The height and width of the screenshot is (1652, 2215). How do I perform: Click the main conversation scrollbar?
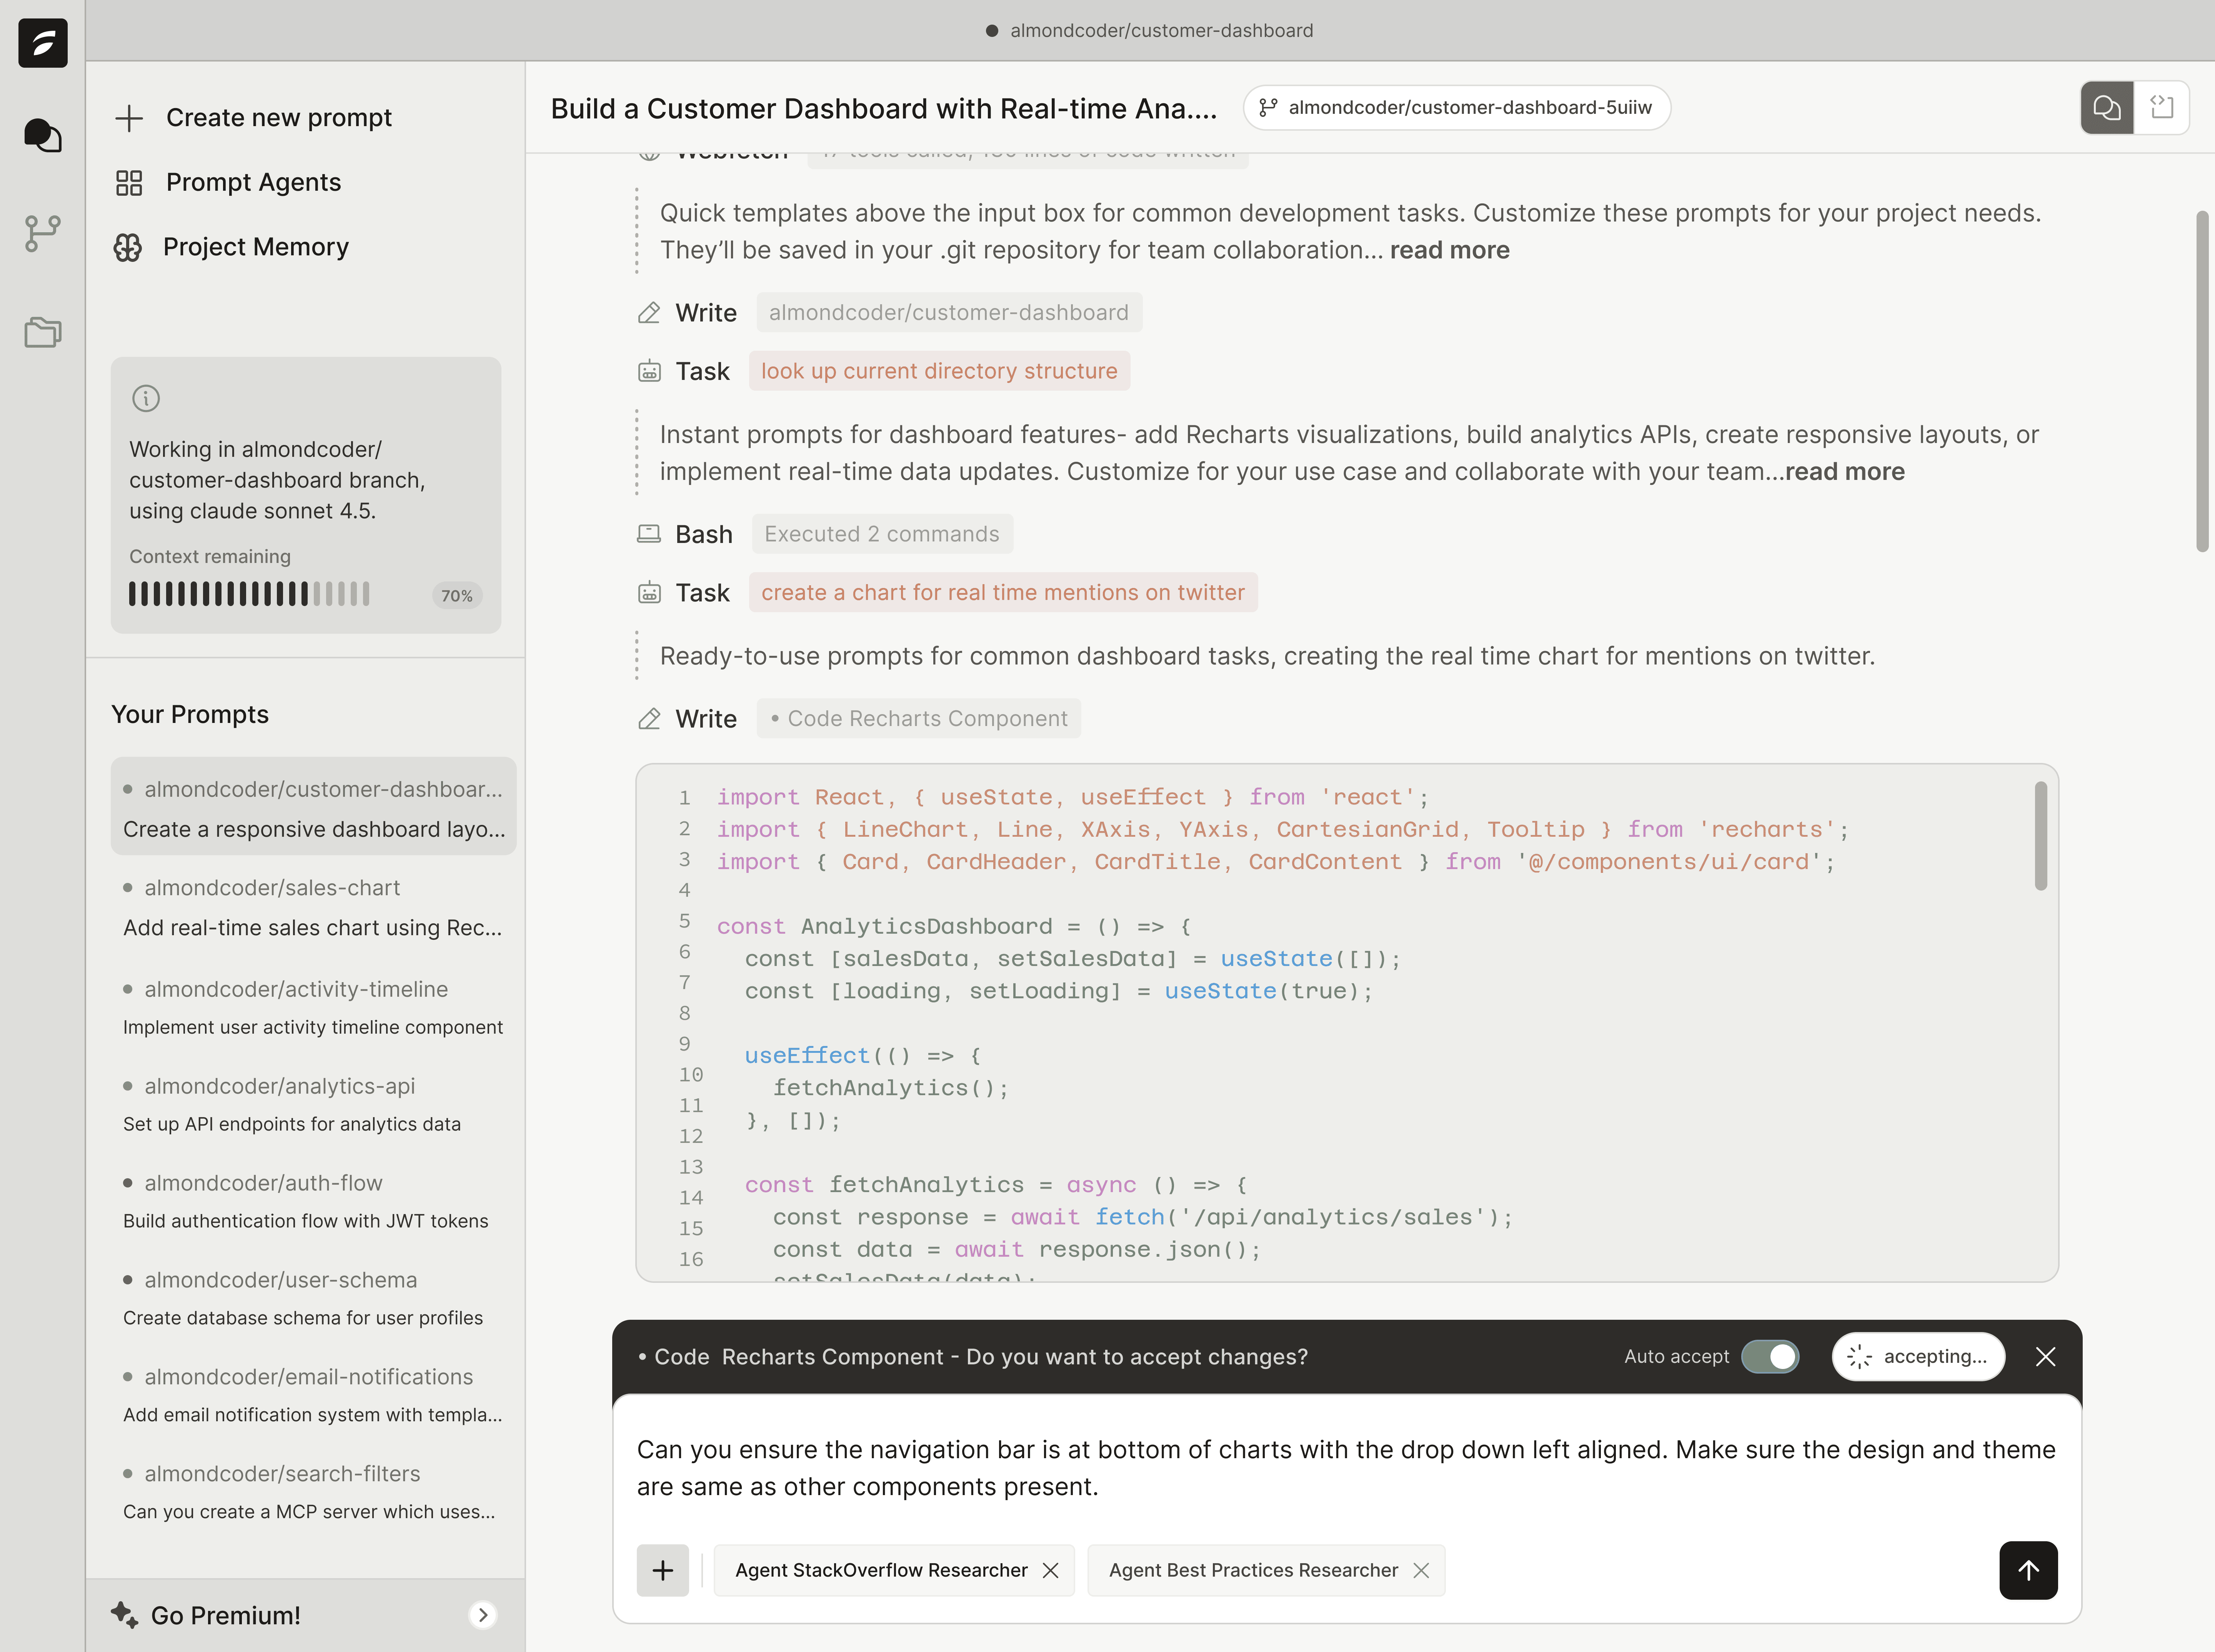coord(2201,381)
